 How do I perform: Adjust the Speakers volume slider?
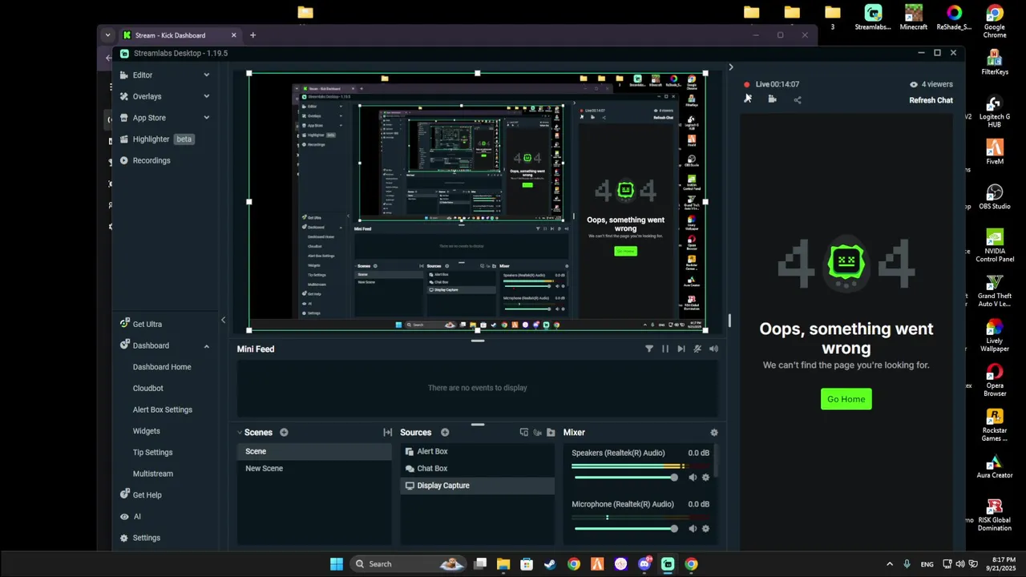(x=625, y=478)
